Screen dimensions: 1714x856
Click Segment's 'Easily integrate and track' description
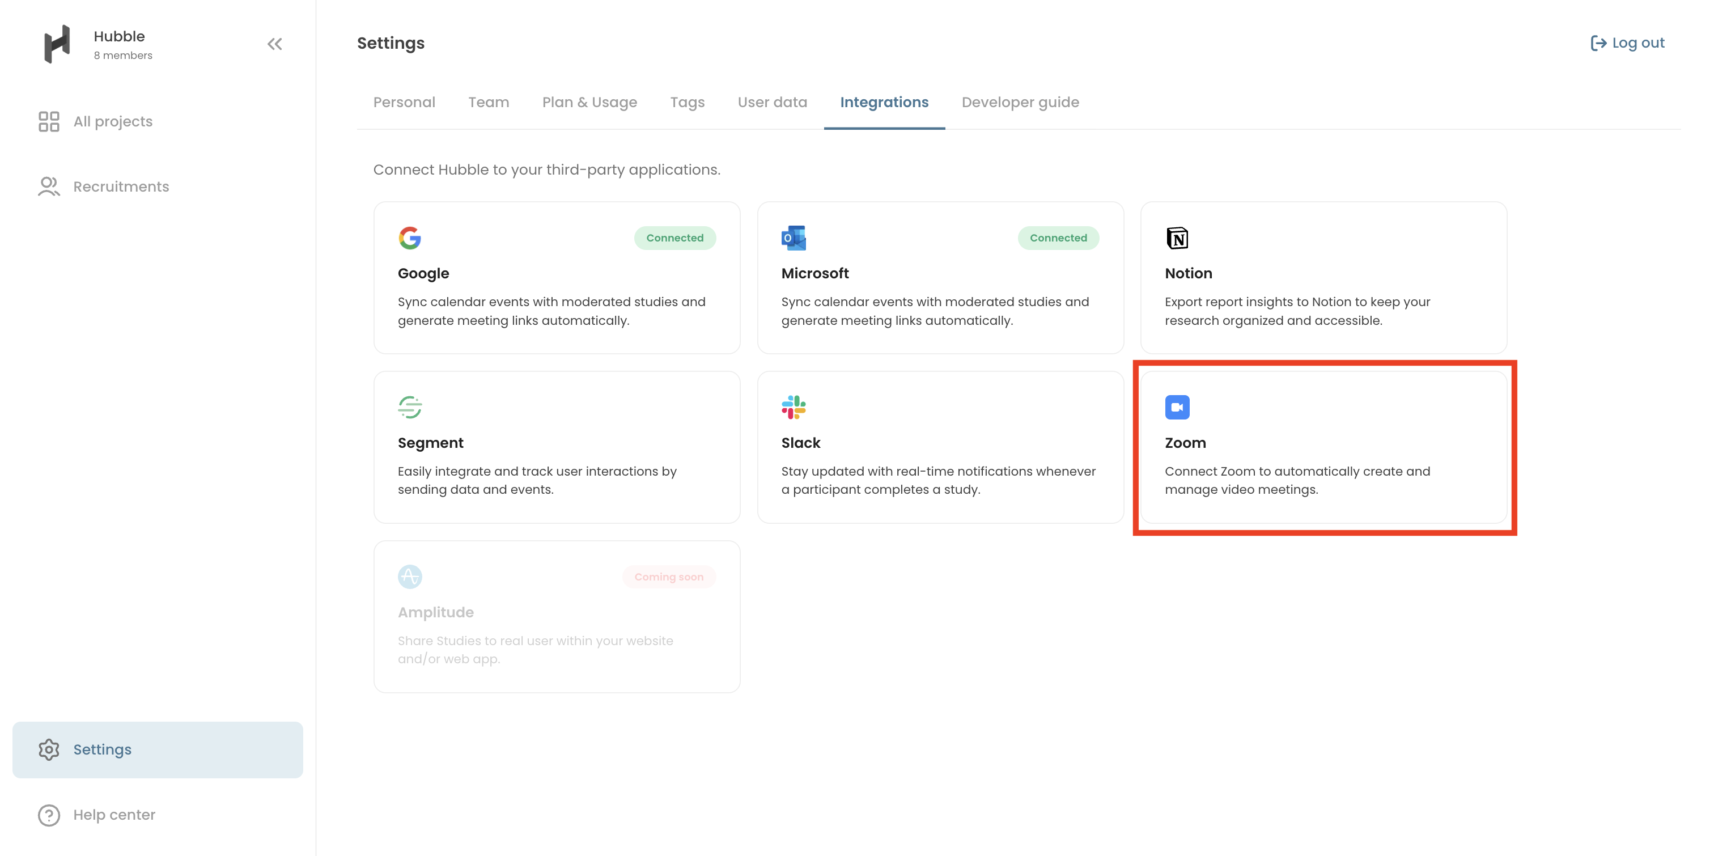pos(537,480)
